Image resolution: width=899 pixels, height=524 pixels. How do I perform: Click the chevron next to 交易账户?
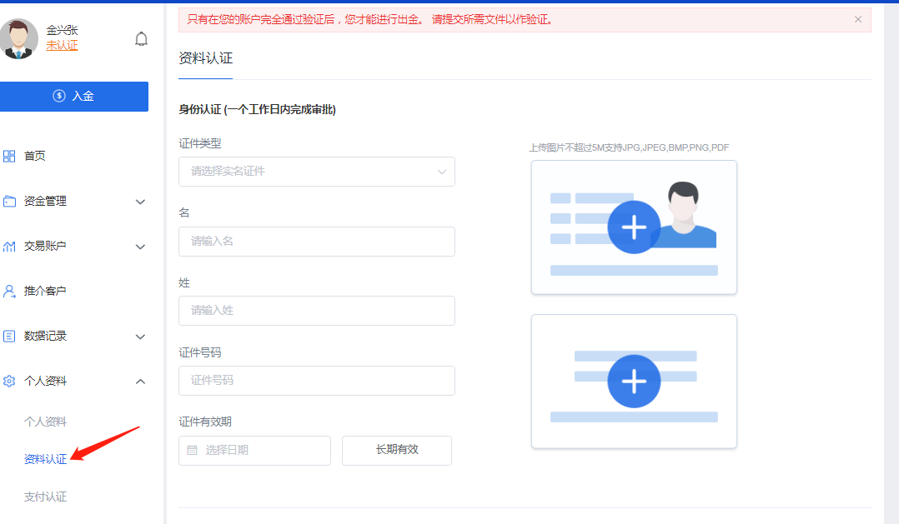140,247
